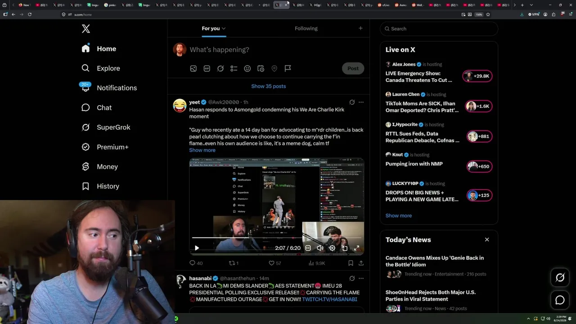Schedule the post with calendar icon
Screen dimensions: 576x324
(261, 68)
